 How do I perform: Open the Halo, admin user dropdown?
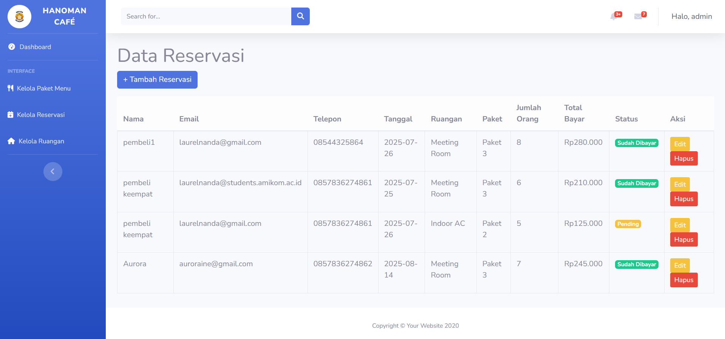tap(691, 16)
